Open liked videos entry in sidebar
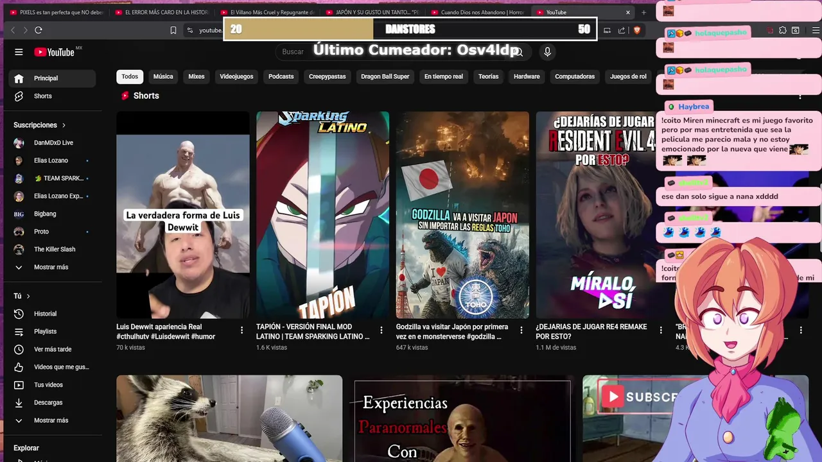 tap(53, 367)
